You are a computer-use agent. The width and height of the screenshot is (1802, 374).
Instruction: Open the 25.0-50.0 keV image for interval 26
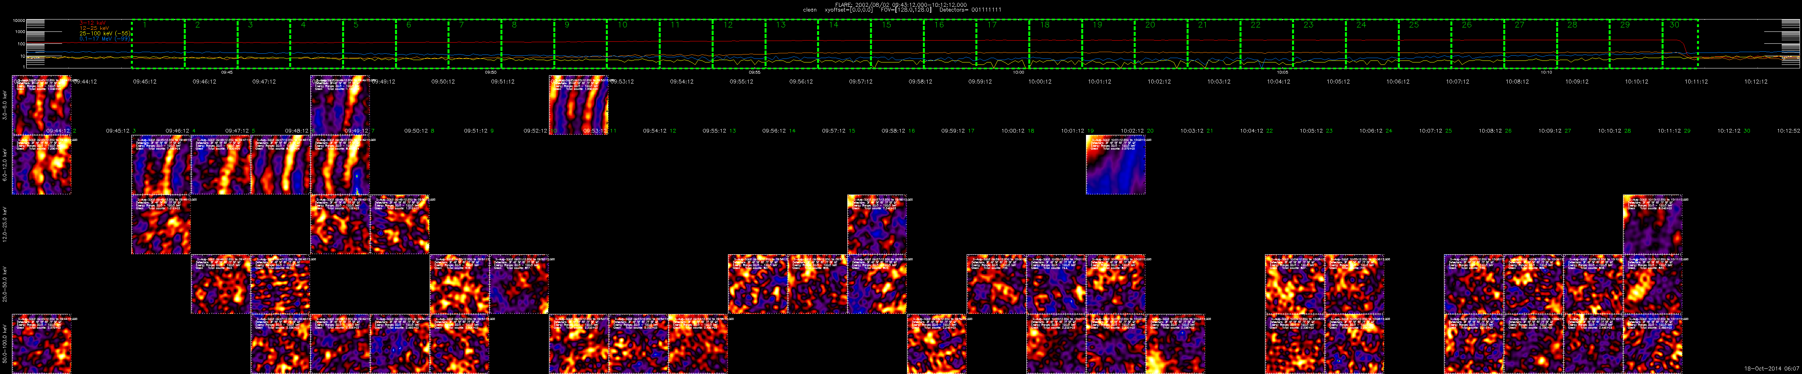[1533, 284]
